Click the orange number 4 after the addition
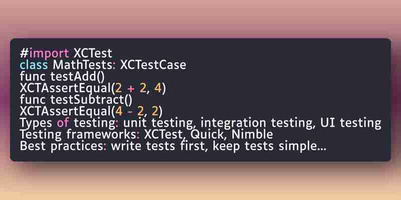The height and width of the screenshot is (200, 401). coord(158,88)
